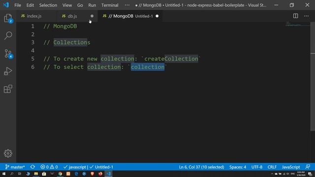Open the Manage gear menu

coord(8,153)
